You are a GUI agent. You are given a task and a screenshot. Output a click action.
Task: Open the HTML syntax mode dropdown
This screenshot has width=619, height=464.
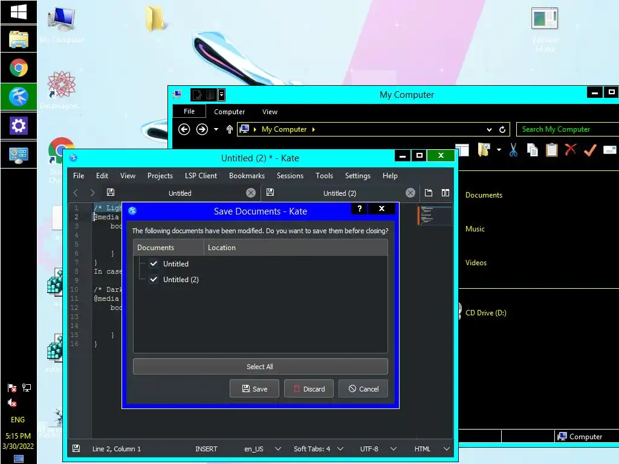pyautogui.click(x=432, y=449)
